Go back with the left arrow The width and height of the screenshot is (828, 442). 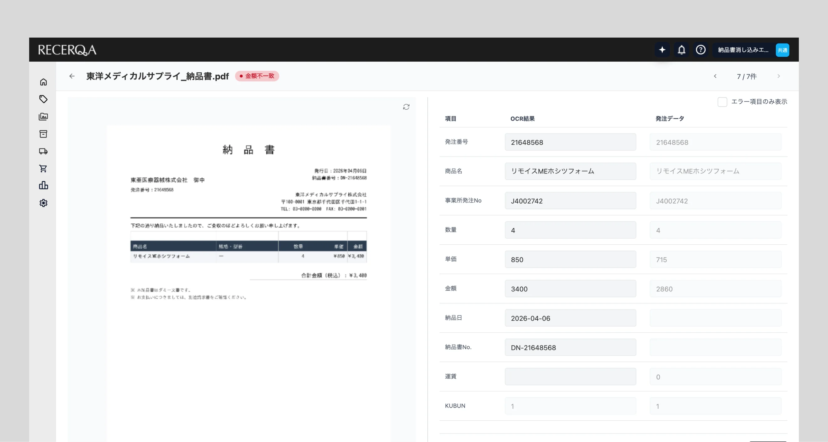(x=72, y=76)
